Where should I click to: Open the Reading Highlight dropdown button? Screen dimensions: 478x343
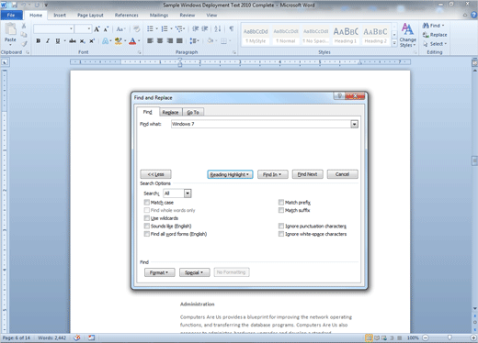[x=230, y=174]
